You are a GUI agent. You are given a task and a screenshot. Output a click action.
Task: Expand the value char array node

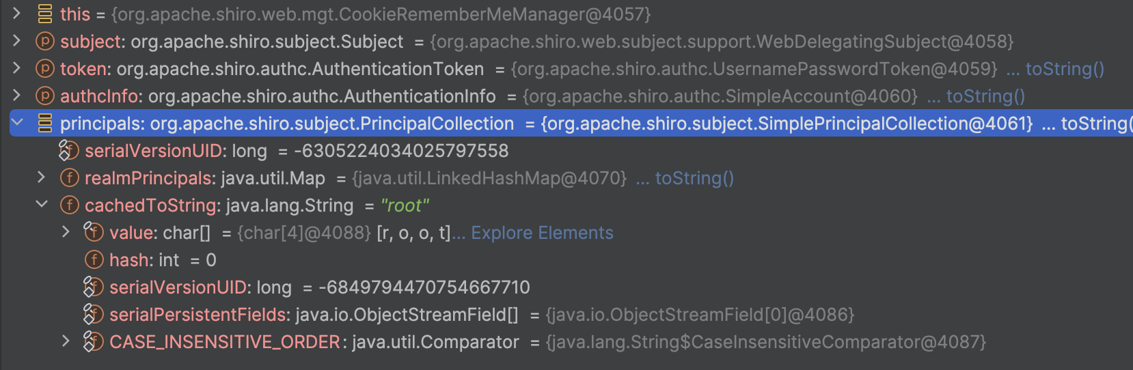click(x=66, y=231)
